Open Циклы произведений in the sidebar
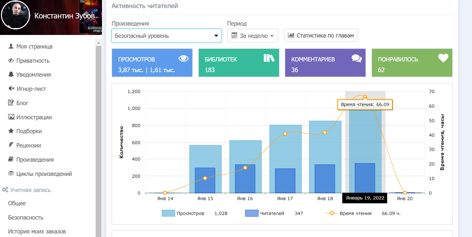The image size is (472, 237). tap(44, 174)
